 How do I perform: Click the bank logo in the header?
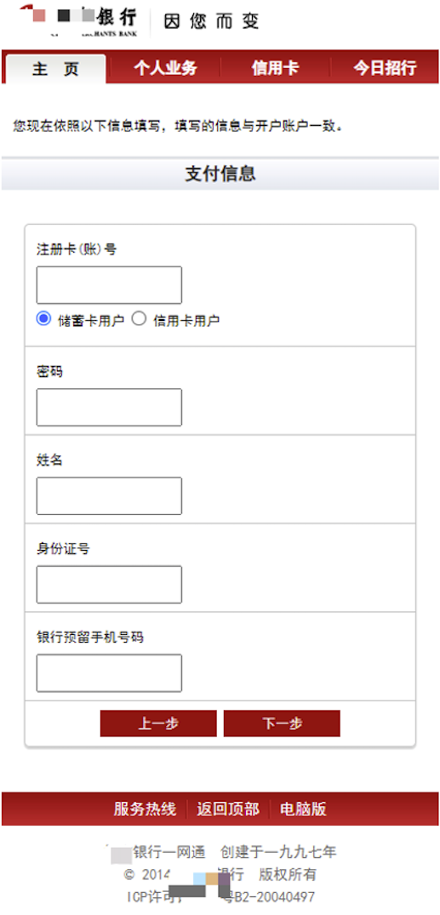[78, 20]
